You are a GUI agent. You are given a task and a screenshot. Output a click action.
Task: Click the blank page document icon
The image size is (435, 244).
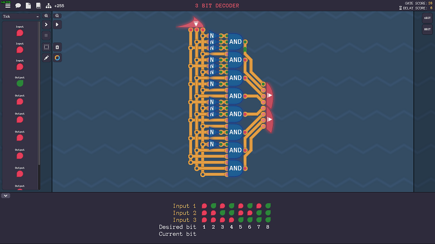tap(28, 6)
